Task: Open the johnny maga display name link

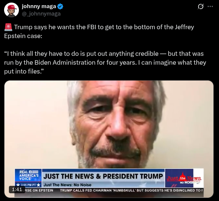Action: click(x=39, y=6)
